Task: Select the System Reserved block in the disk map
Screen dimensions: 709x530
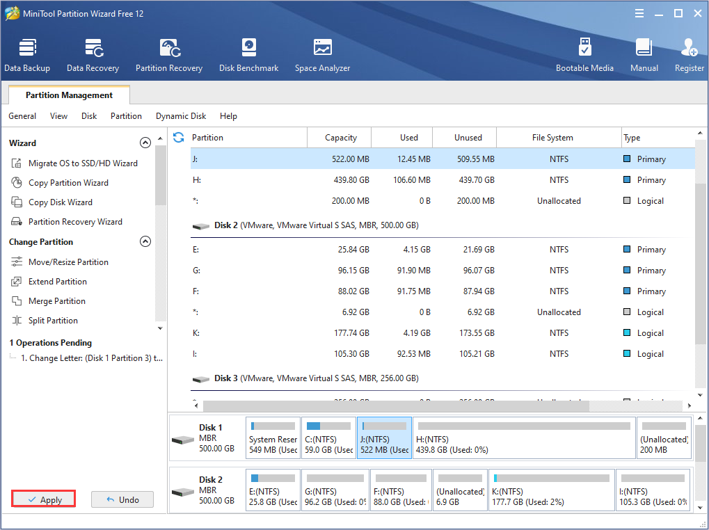Action: click(273, 437)
